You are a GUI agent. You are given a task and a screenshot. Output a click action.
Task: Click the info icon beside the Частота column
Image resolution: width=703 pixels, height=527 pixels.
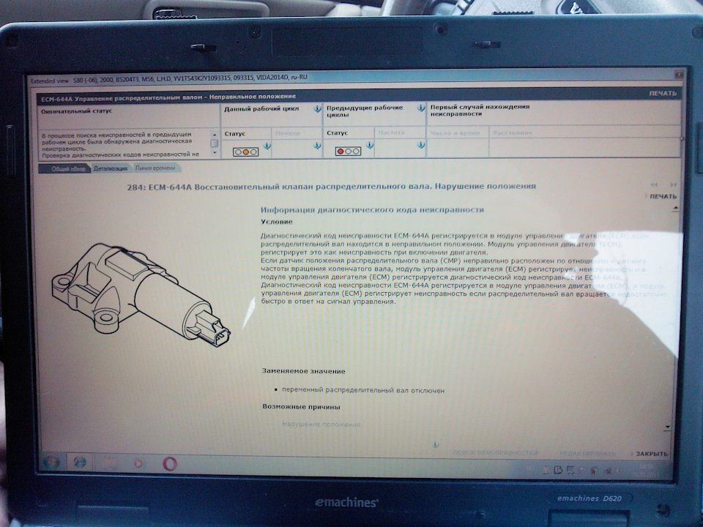coord(420,145)
